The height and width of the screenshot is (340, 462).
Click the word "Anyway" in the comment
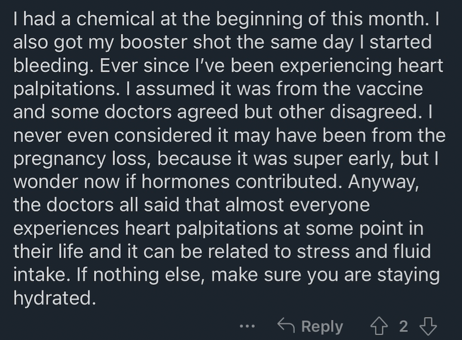coord(383,183)
